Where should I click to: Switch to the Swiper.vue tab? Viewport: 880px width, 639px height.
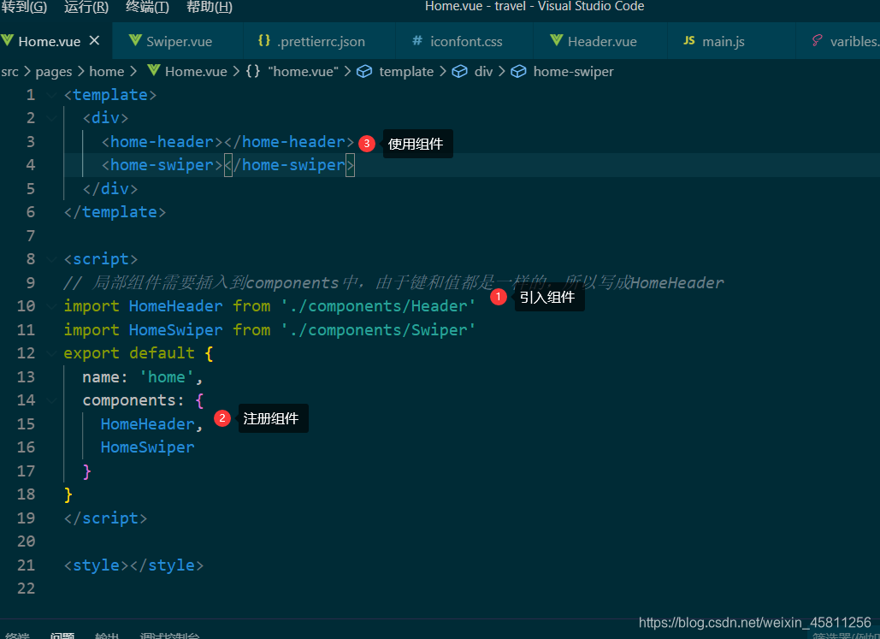pyautogui.click(x=179, y=42)
